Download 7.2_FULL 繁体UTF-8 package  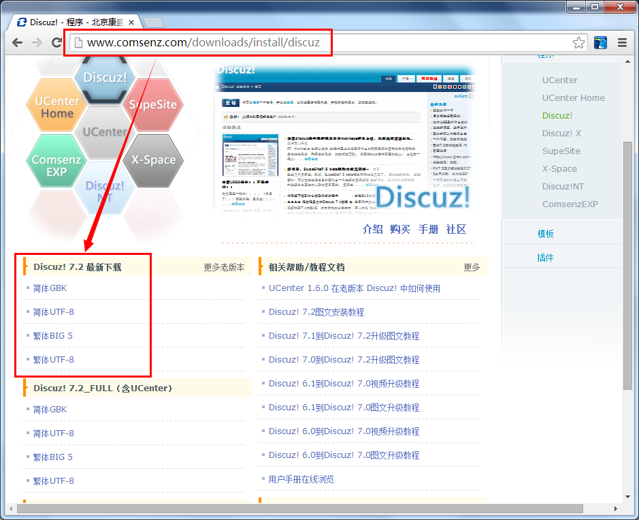[x=53, y=481]
